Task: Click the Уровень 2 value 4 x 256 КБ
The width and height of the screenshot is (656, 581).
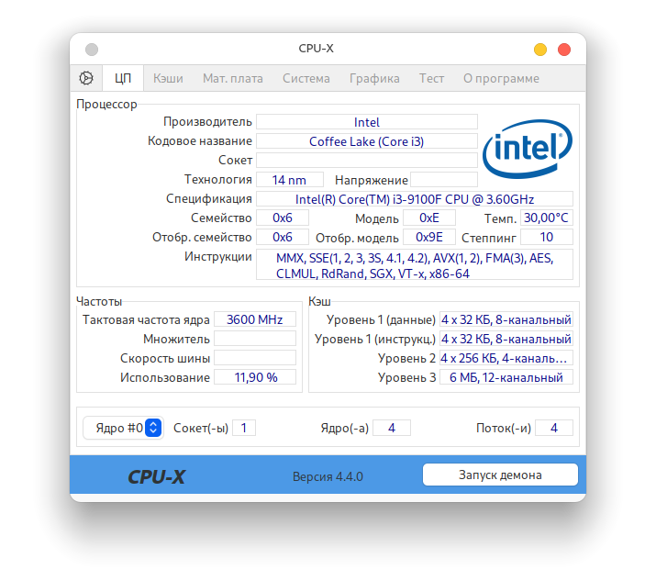Action: (x=506, y=358)
